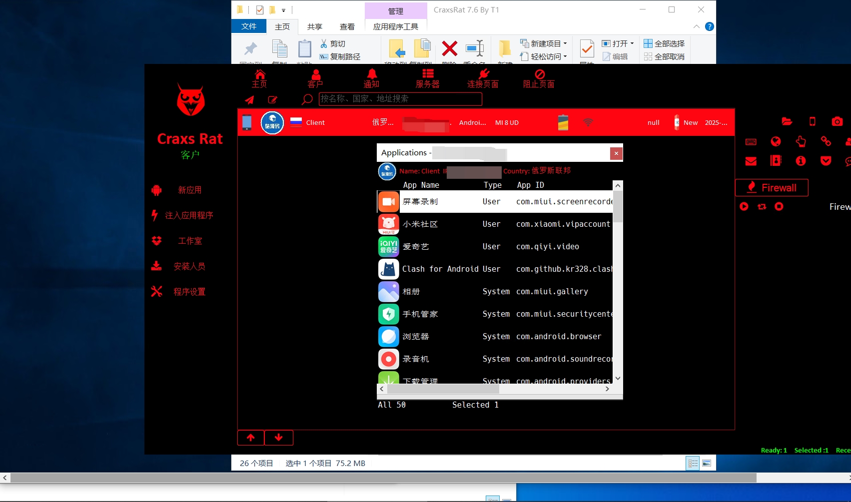The width and height of the screenshot is (851, 502).
Task: Open the 客户 clients tab icon
Action: [x=315, y=79]
